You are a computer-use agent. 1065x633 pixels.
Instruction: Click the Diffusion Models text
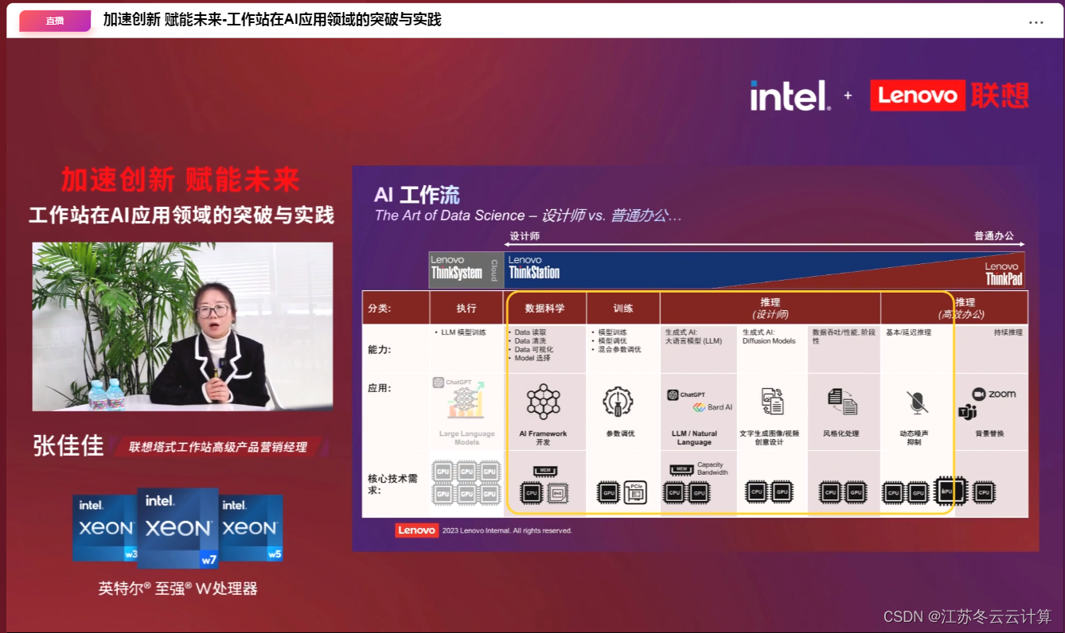(x=769, y=340)
